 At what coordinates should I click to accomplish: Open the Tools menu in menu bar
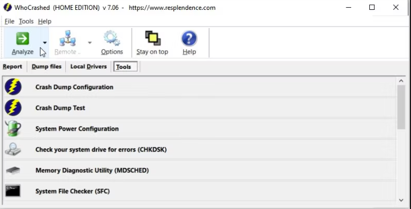(x=26, y=21)
